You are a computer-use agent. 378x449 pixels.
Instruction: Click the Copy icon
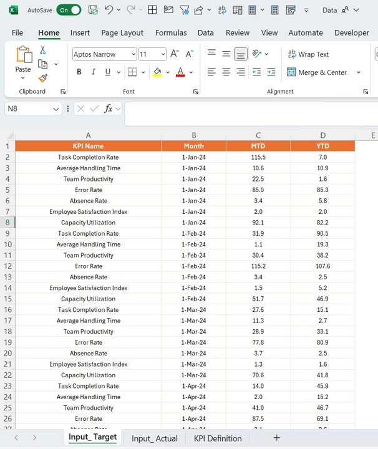point(42,64)
